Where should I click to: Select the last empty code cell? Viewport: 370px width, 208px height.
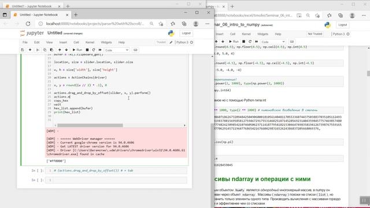pos(116,180)
